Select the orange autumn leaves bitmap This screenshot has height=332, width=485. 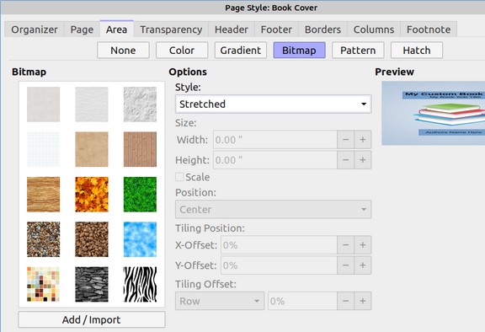click(92, 195)
